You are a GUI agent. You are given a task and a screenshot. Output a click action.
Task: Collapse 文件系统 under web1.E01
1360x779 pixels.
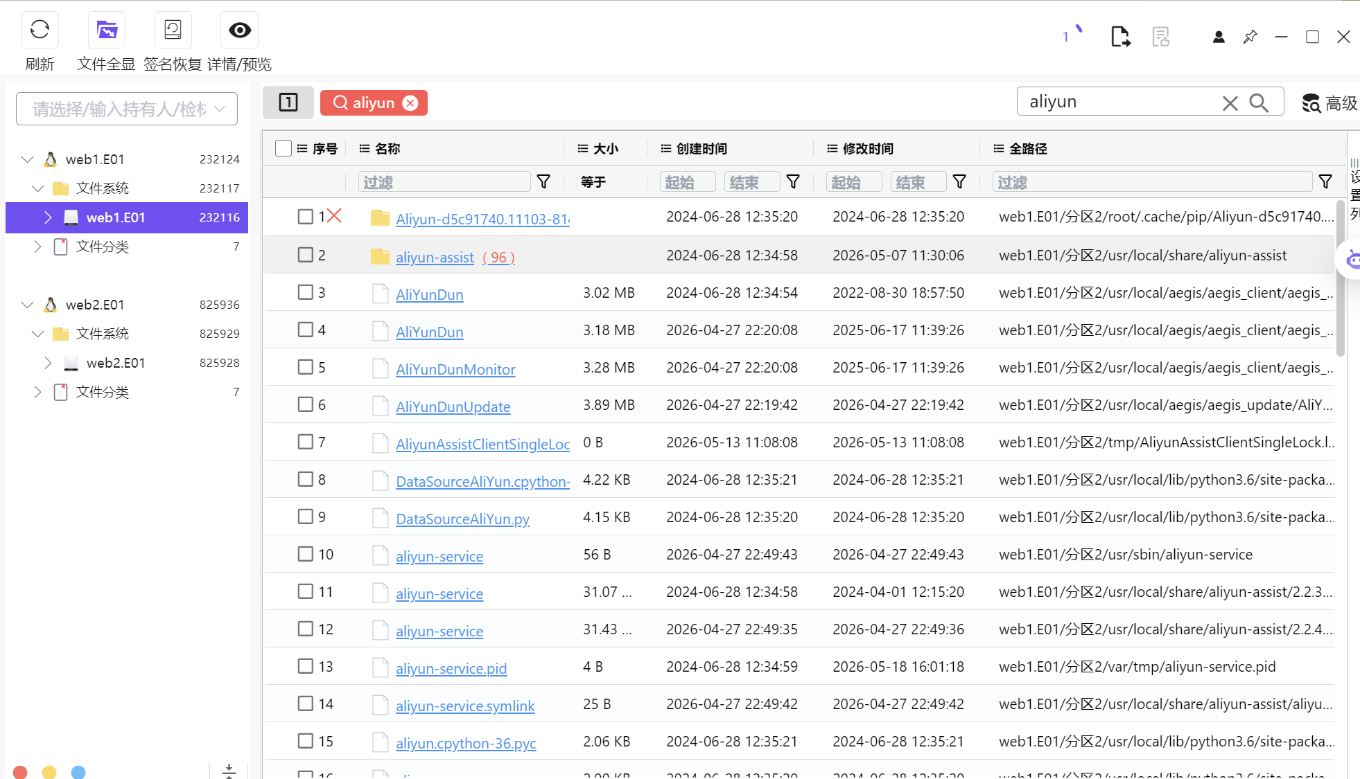38,188
